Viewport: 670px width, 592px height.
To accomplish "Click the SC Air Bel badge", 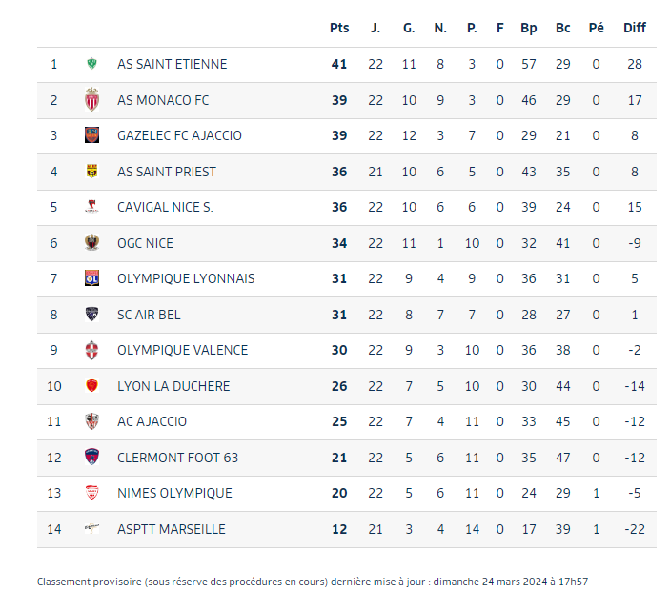I will coord(92,315).
